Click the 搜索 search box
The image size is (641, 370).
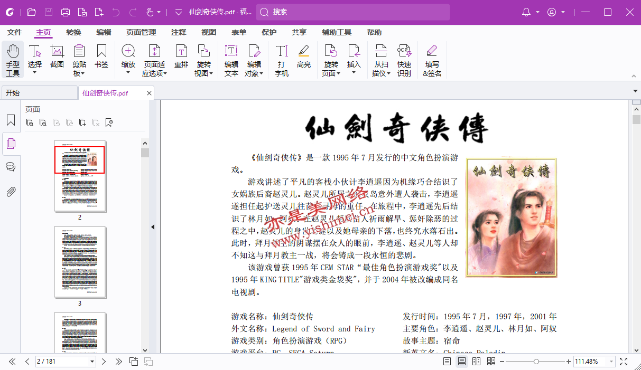click(x=353, y=12)
